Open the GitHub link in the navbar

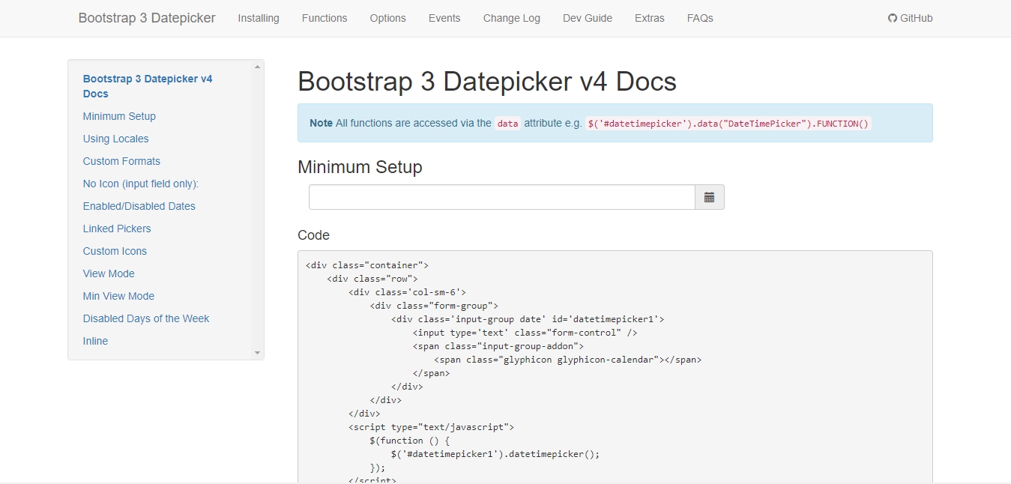pyautogui.click(x=910, y=18)
